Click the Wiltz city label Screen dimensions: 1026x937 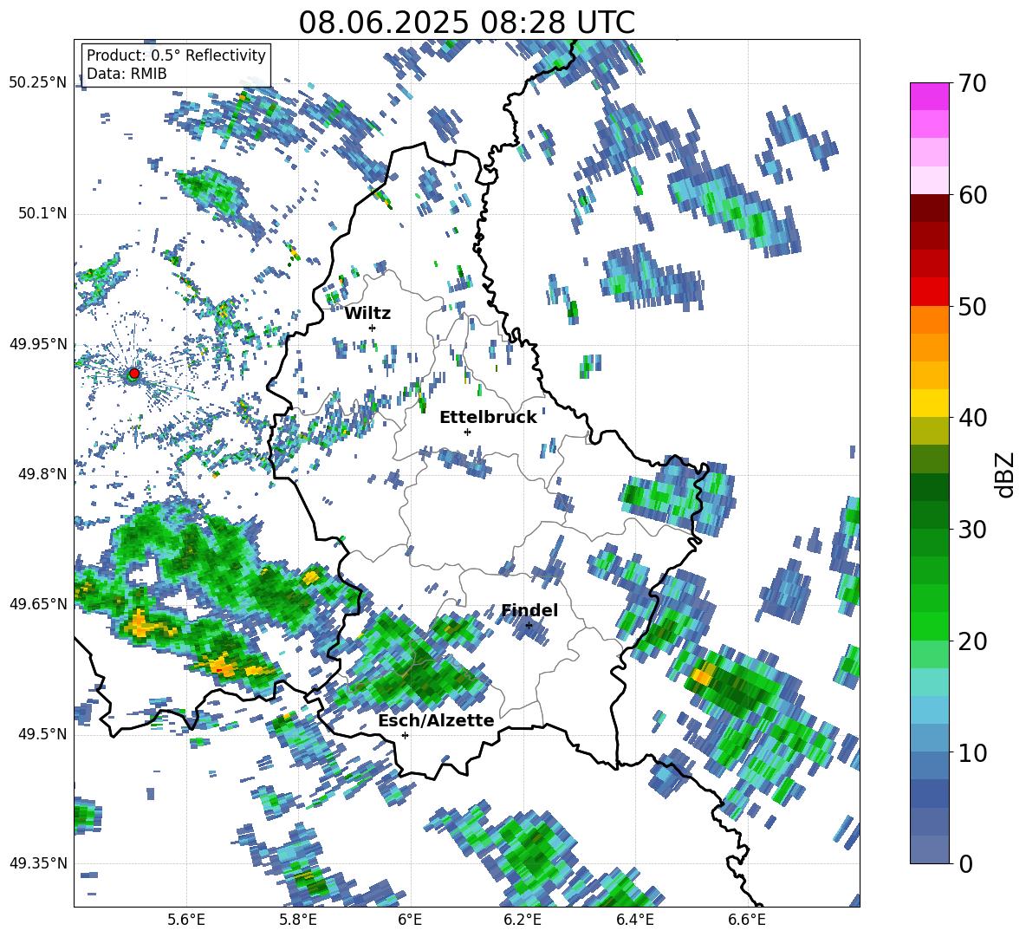coord(367,314)
